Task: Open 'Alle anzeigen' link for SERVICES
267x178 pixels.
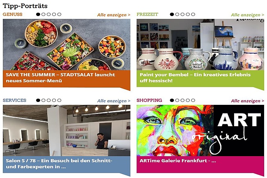Action: [x=114, y=101]
